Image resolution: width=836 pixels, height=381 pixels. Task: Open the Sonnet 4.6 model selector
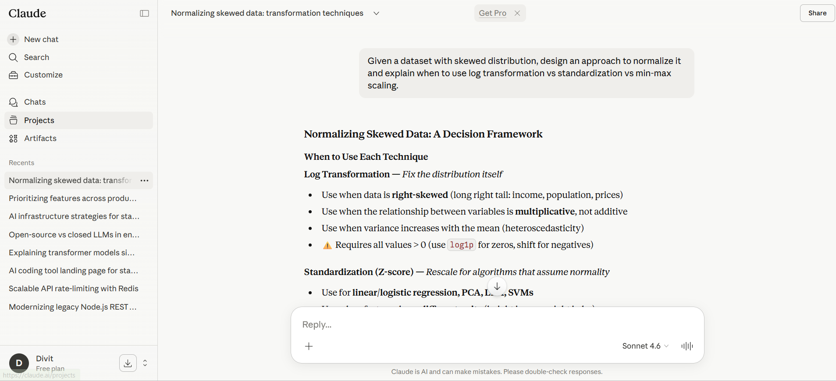coord(644,346)
